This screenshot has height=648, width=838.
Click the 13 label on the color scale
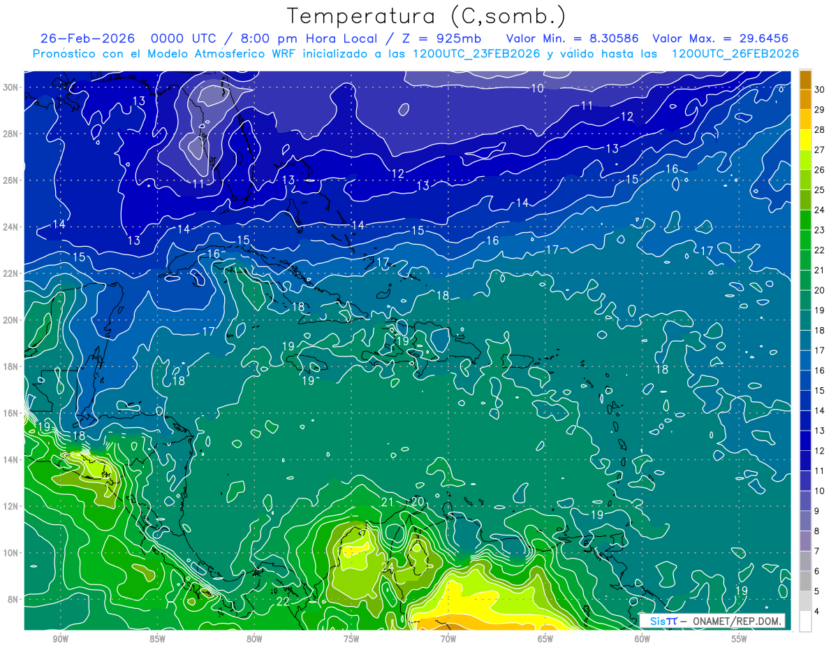pos(820,431)
